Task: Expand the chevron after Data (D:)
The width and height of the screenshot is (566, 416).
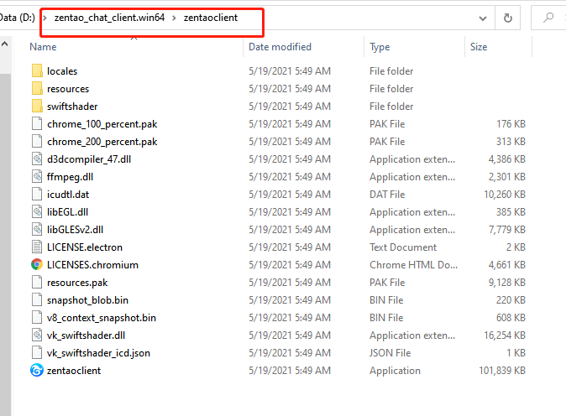Action: click(45, 18)
